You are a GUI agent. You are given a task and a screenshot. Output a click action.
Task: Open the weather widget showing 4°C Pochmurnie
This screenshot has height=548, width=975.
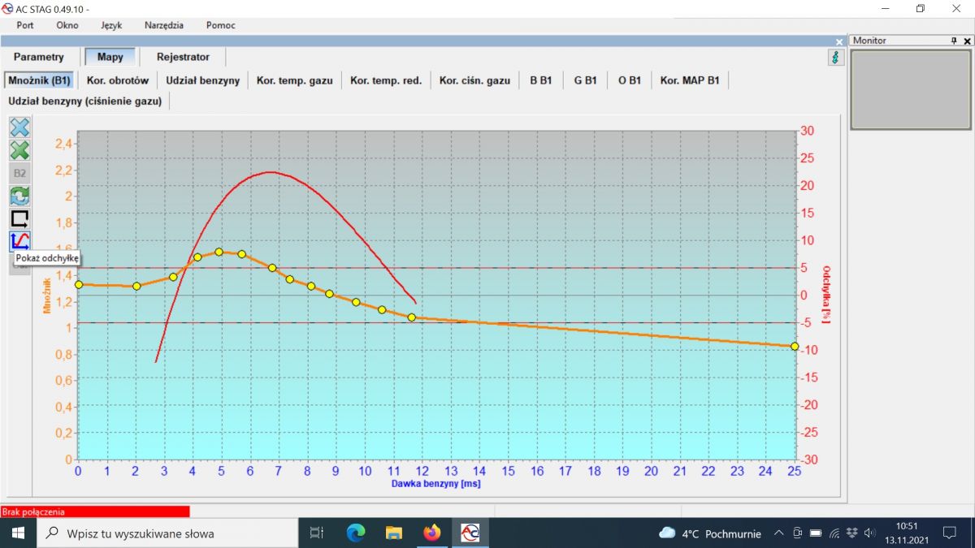tap(709, 533)
